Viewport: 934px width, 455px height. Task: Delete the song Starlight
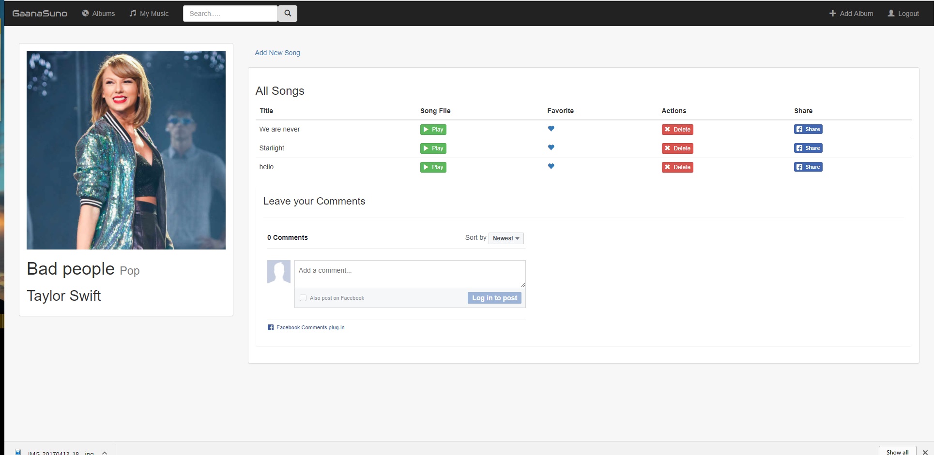pos(677,148)
